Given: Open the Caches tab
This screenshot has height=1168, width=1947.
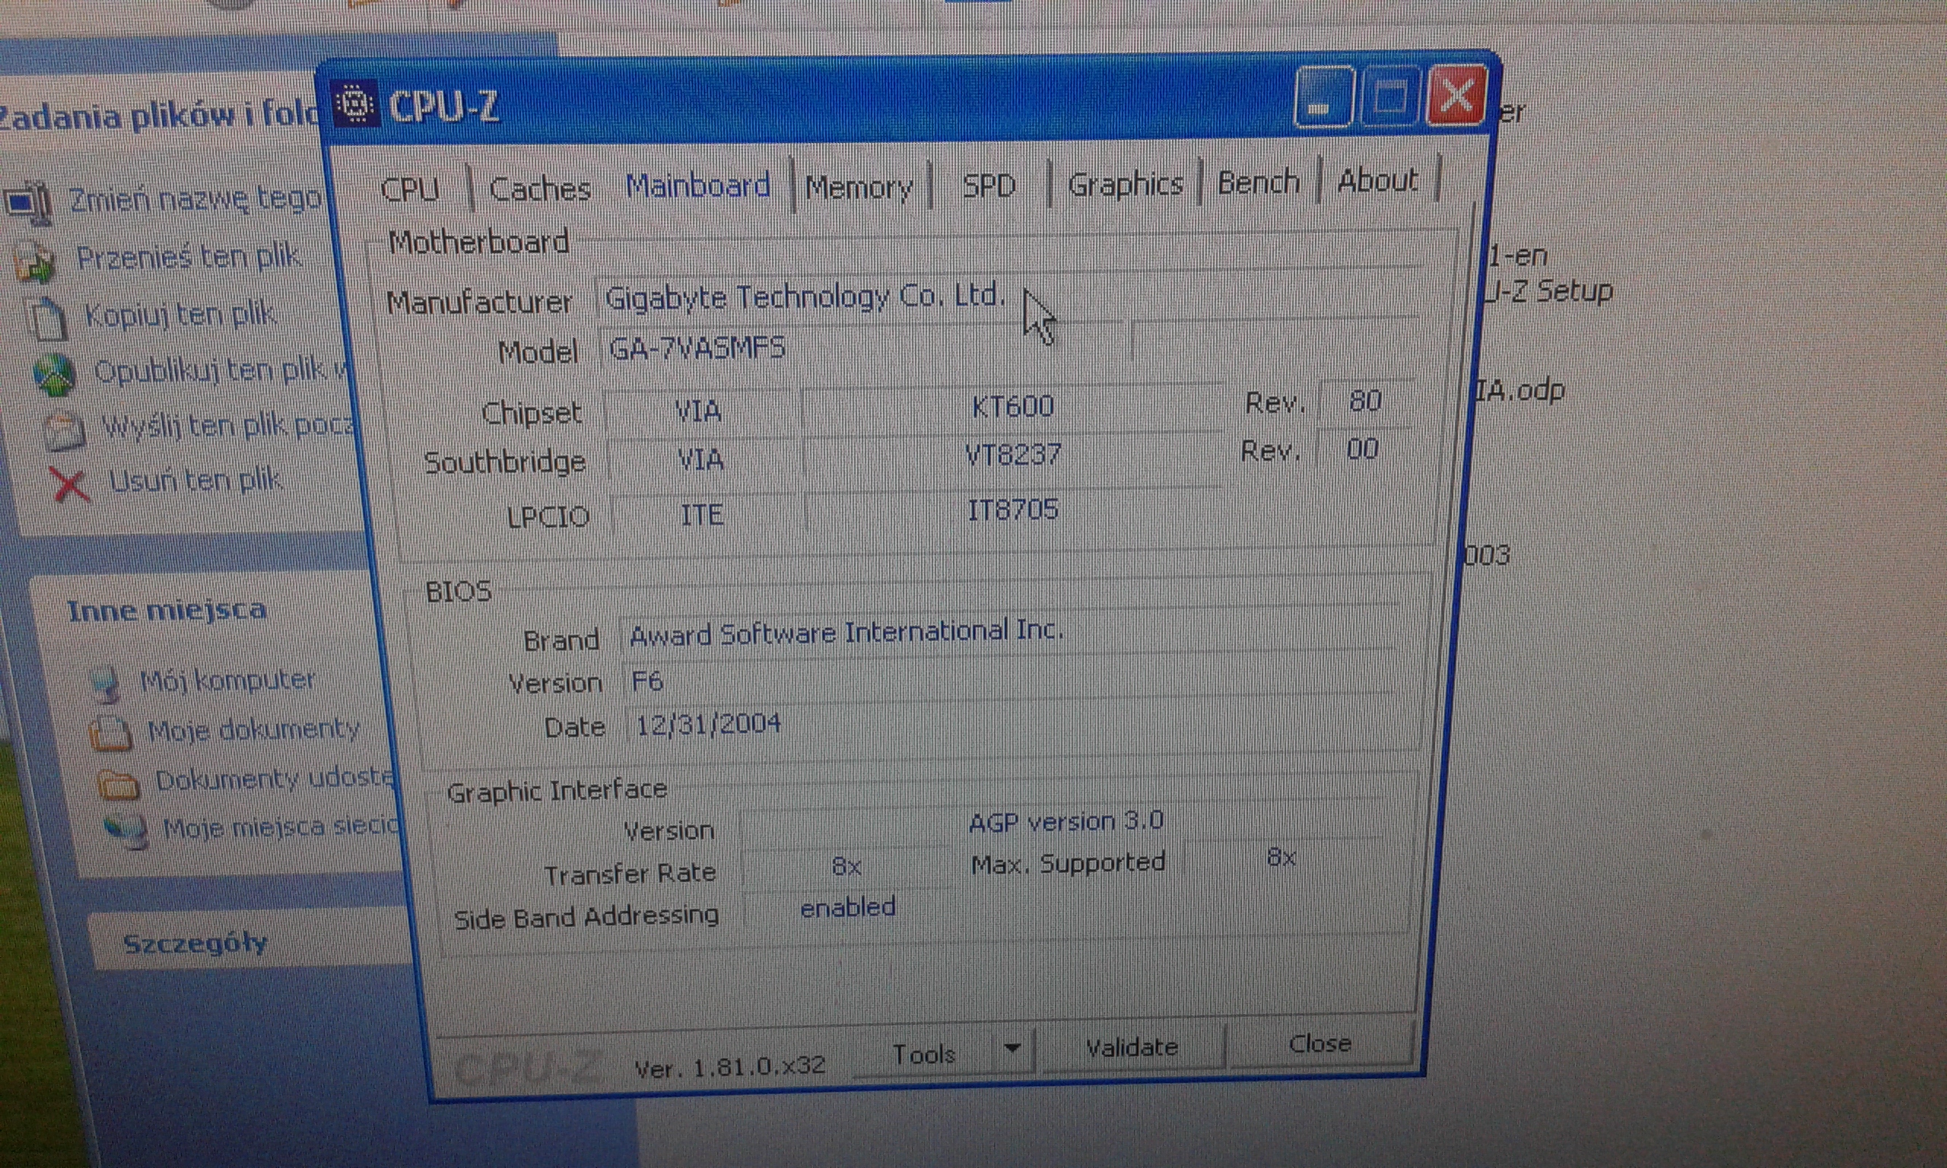Looking at the screenshot, I should 540,189.
